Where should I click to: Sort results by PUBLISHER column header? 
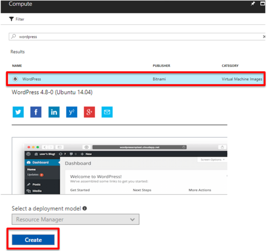[x=161, y=66]
